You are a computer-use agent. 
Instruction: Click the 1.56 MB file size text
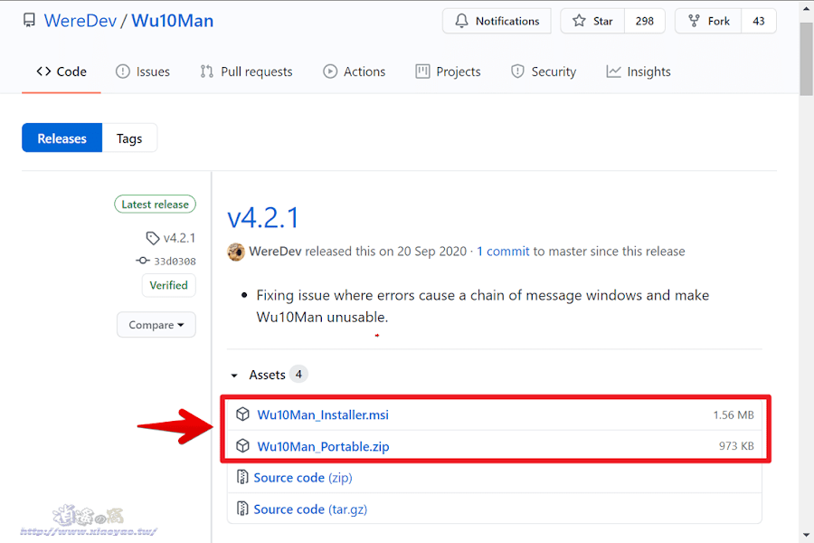(x=733, y=414)
